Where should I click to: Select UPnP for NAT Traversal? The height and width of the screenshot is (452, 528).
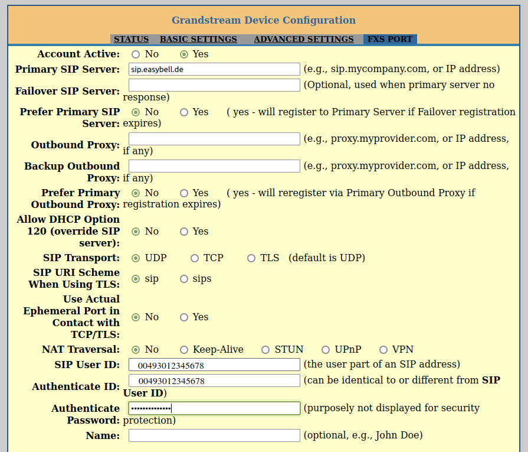point(326,350)
